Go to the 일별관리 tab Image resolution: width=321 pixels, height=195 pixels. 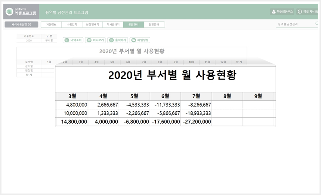[154, 24]
